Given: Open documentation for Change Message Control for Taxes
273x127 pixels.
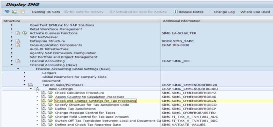Looking at the screenshot, I should [x=43, y=113].
